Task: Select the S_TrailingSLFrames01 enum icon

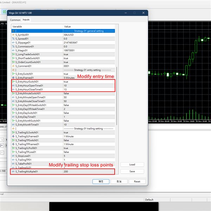Action: coord(13,136)
